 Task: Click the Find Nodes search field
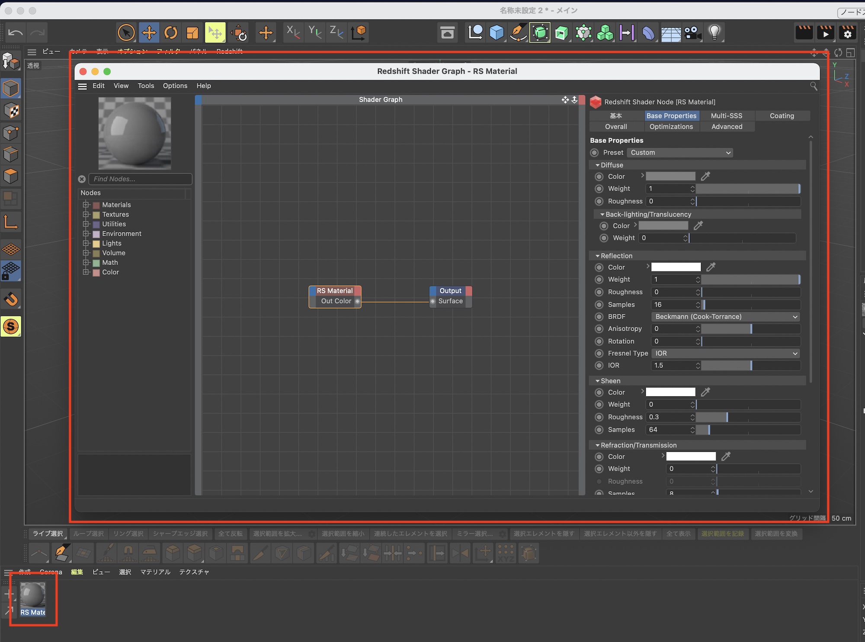(141, 179)
